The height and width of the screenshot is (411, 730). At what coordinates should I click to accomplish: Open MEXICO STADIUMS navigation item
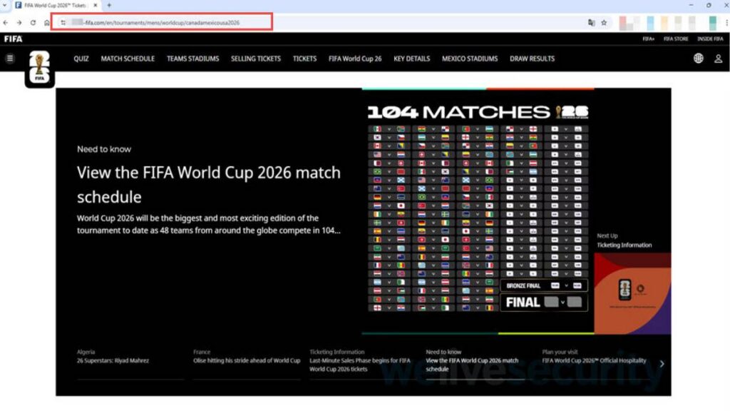[x=470, y=59]
